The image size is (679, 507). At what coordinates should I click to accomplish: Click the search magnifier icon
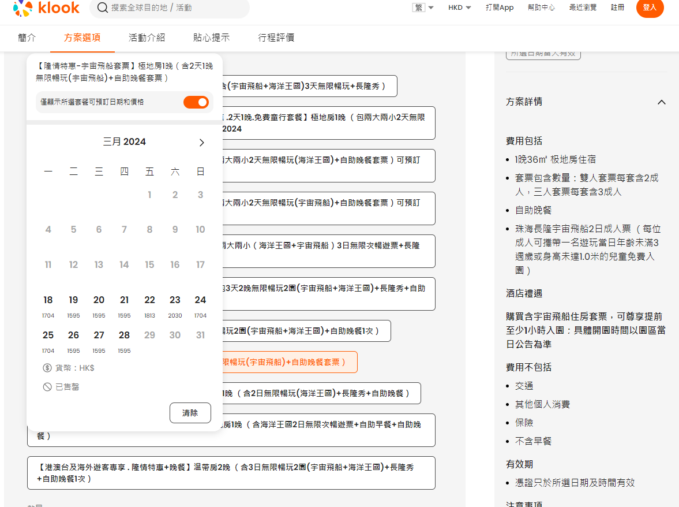tap(102, 8)
